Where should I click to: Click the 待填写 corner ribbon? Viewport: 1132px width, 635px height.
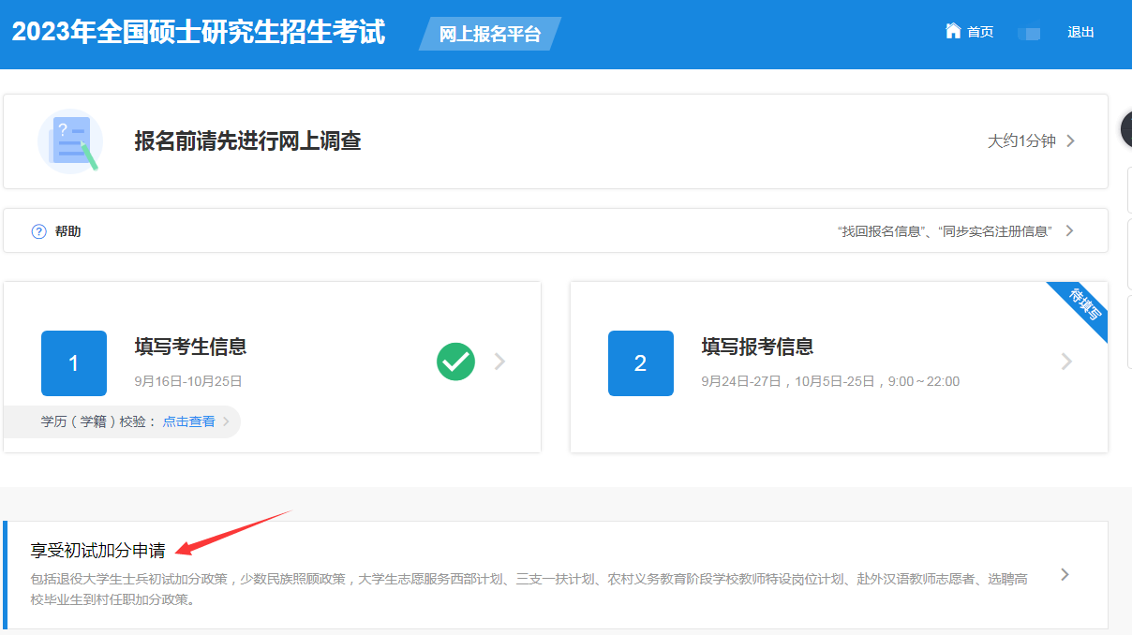1087,304
